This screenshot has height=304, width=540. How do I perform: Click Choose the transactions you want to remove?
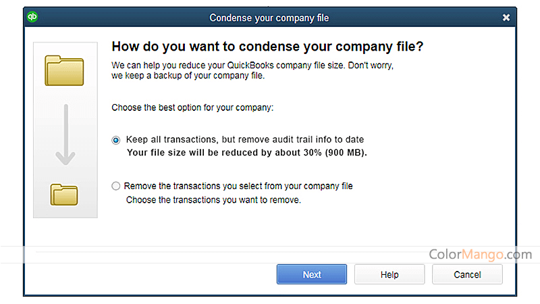[x=213, y=200]
